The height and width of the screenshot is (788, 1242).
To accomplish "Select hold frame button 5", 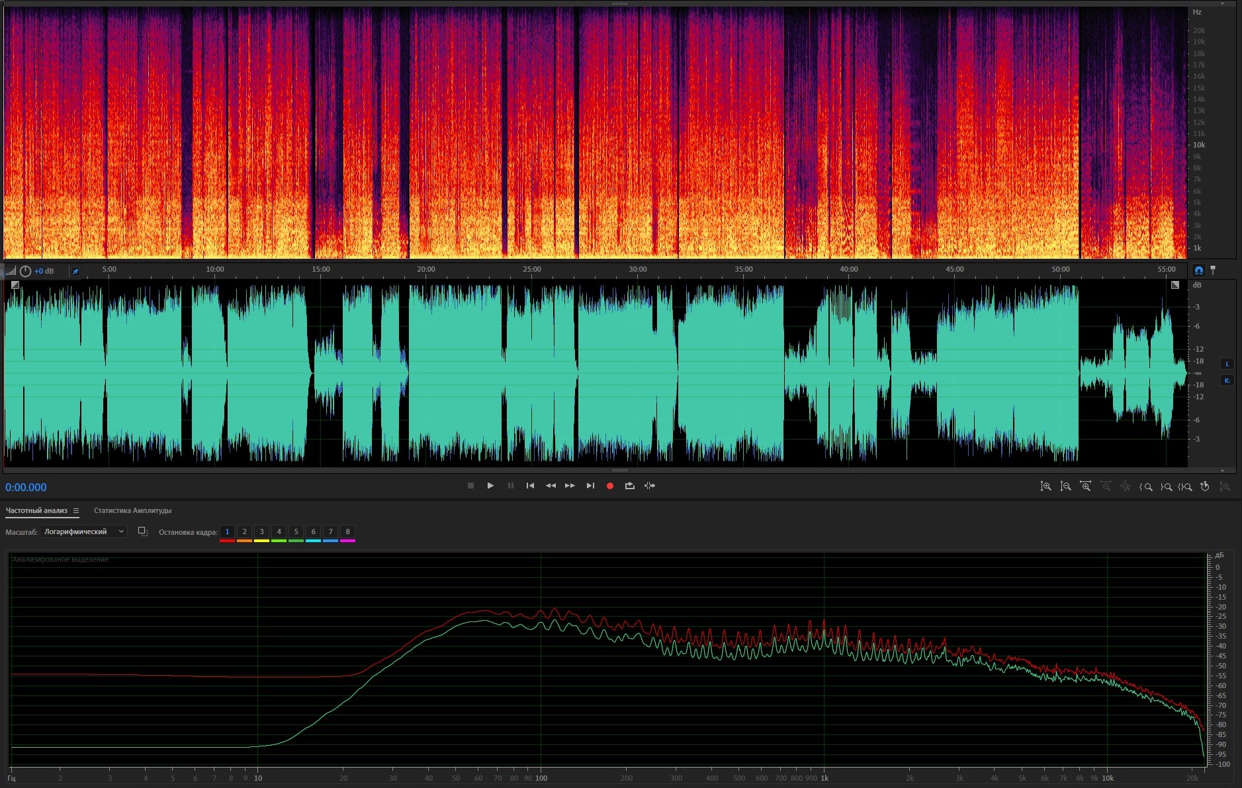I will pyautogui.click(x=296, y=532).
